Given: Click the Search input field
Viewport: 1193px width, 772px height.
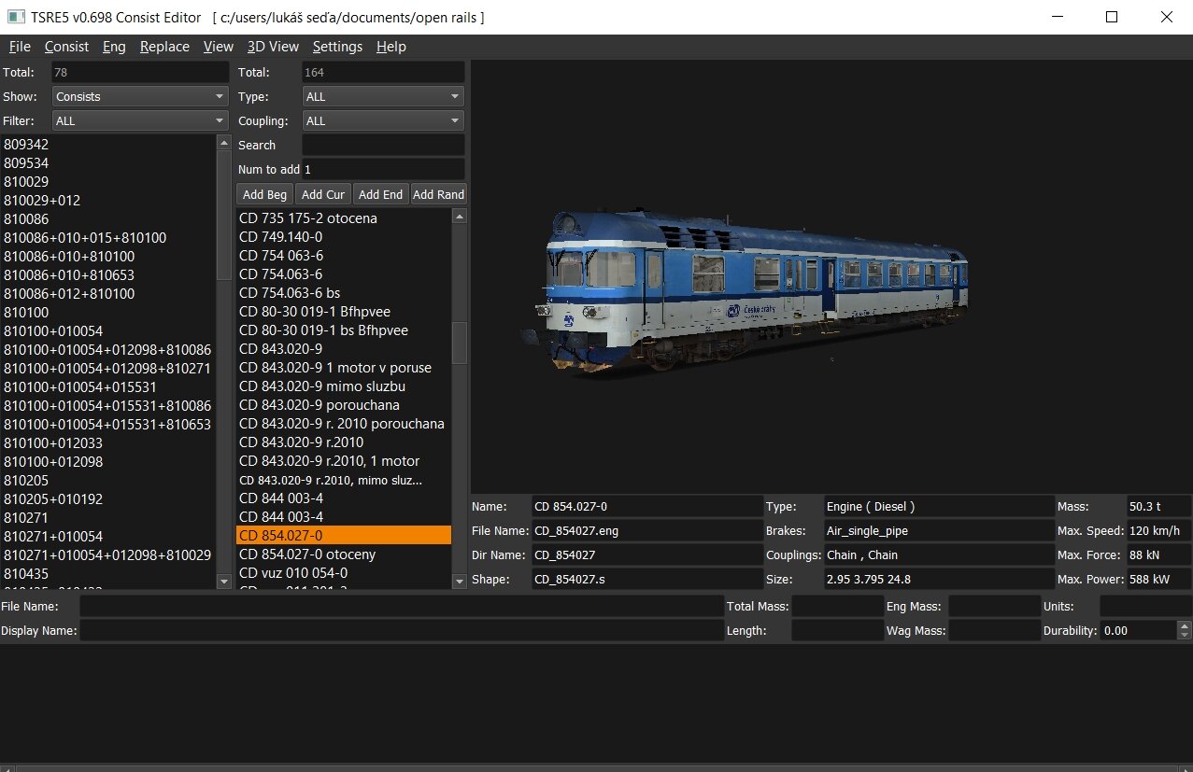Looking at the screenshot, I should (383, 145).
